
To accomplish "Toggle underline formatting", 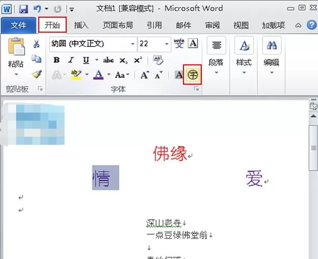I will [86, 60].
